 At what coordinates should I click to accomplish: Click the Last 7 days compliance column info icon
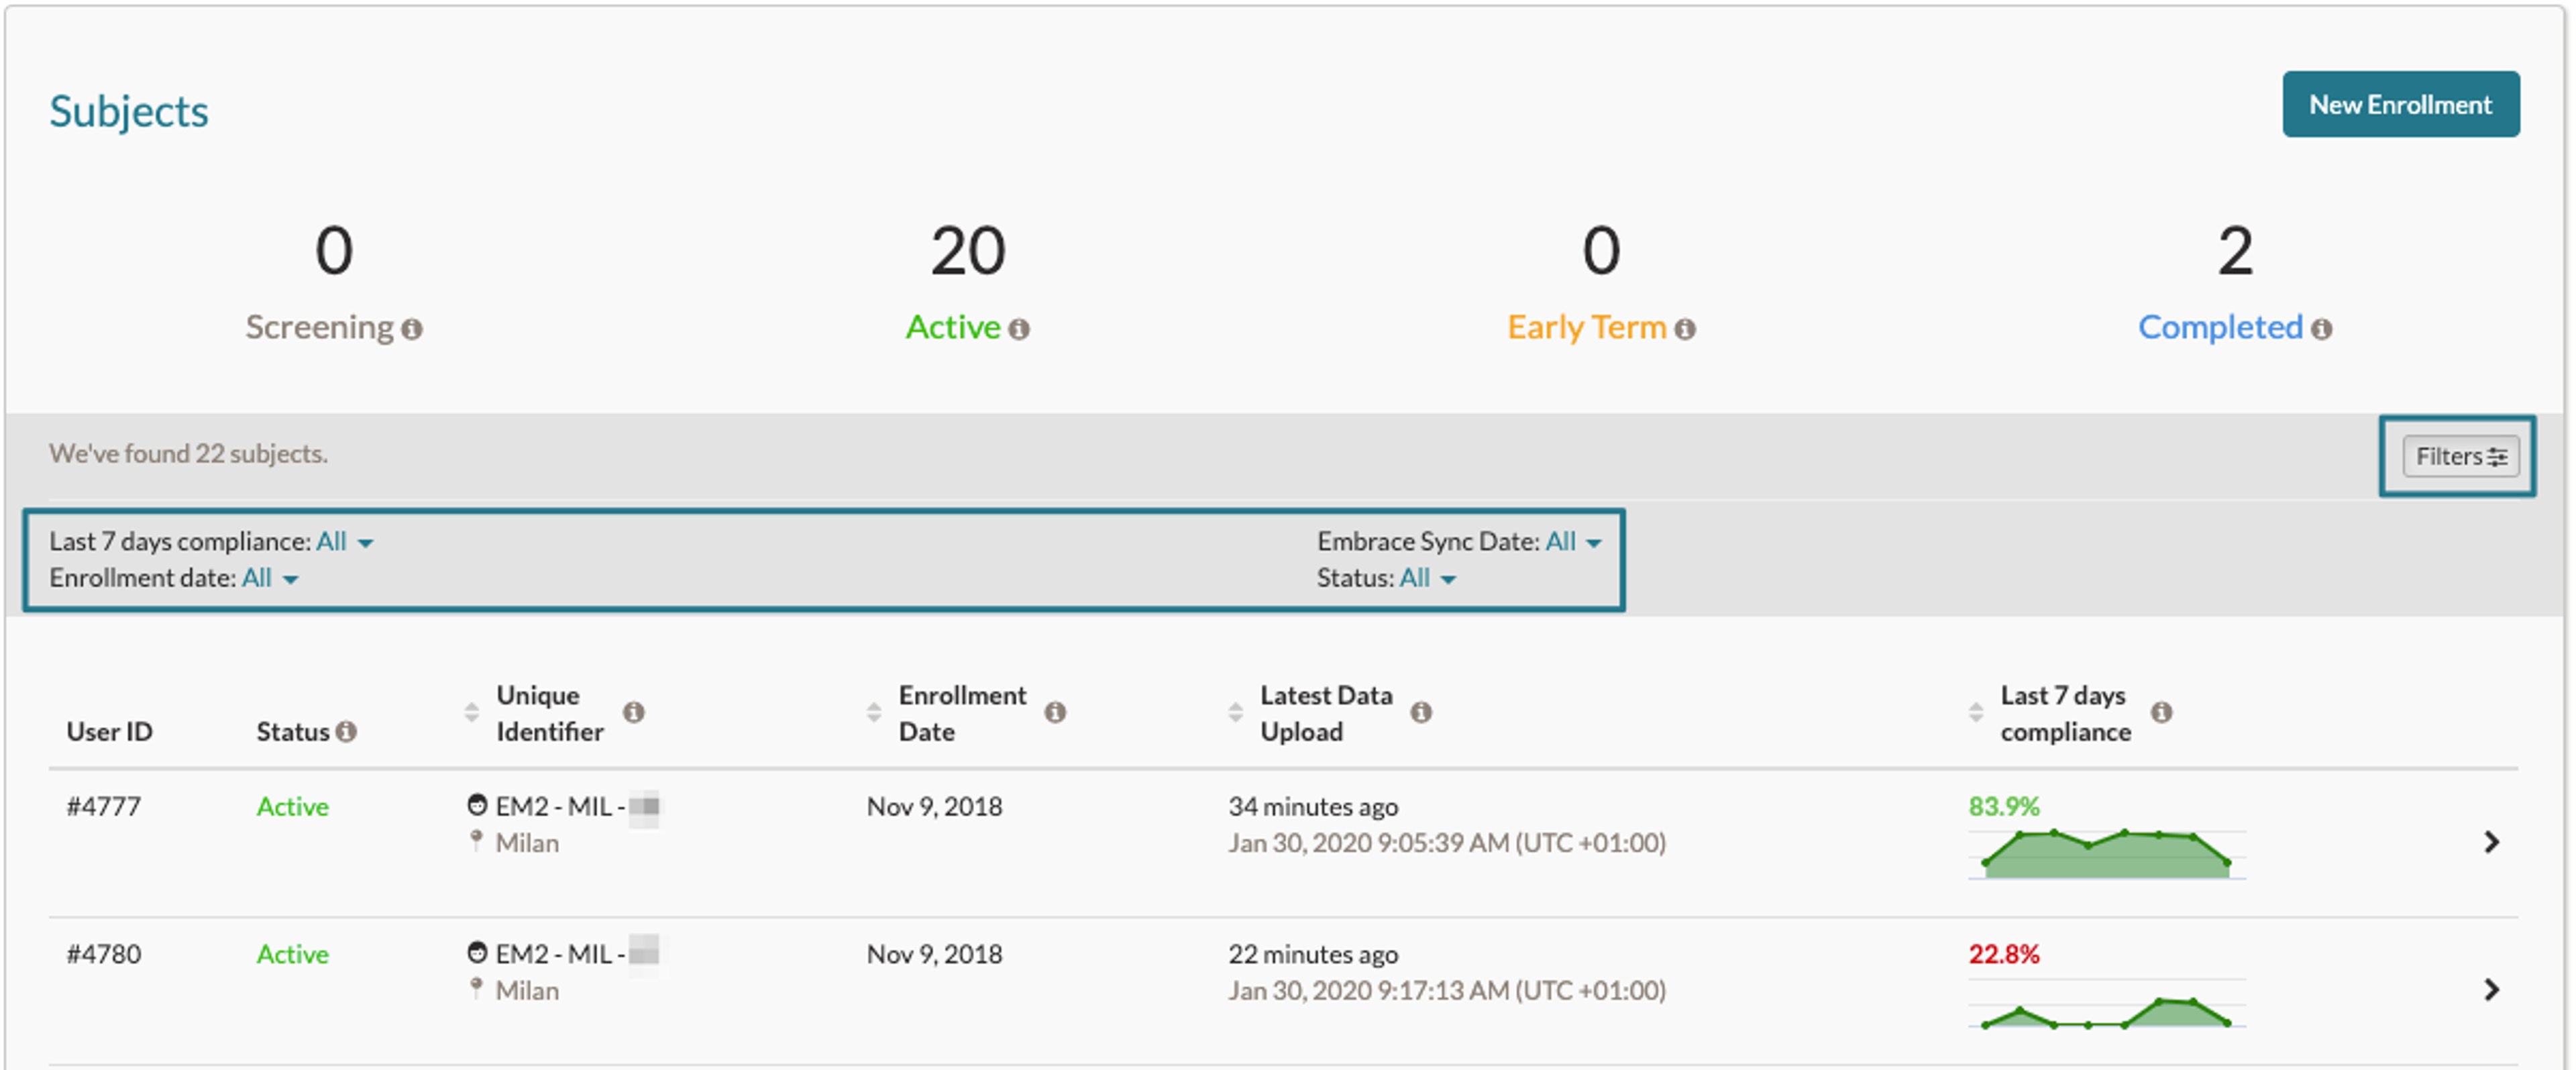pos(2162,712)
